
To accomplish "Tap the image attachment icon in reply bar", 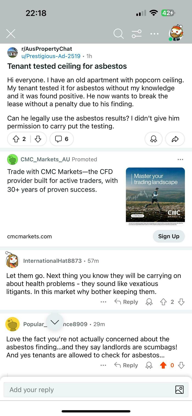I will pyautogui.click(x=179, y=389).
